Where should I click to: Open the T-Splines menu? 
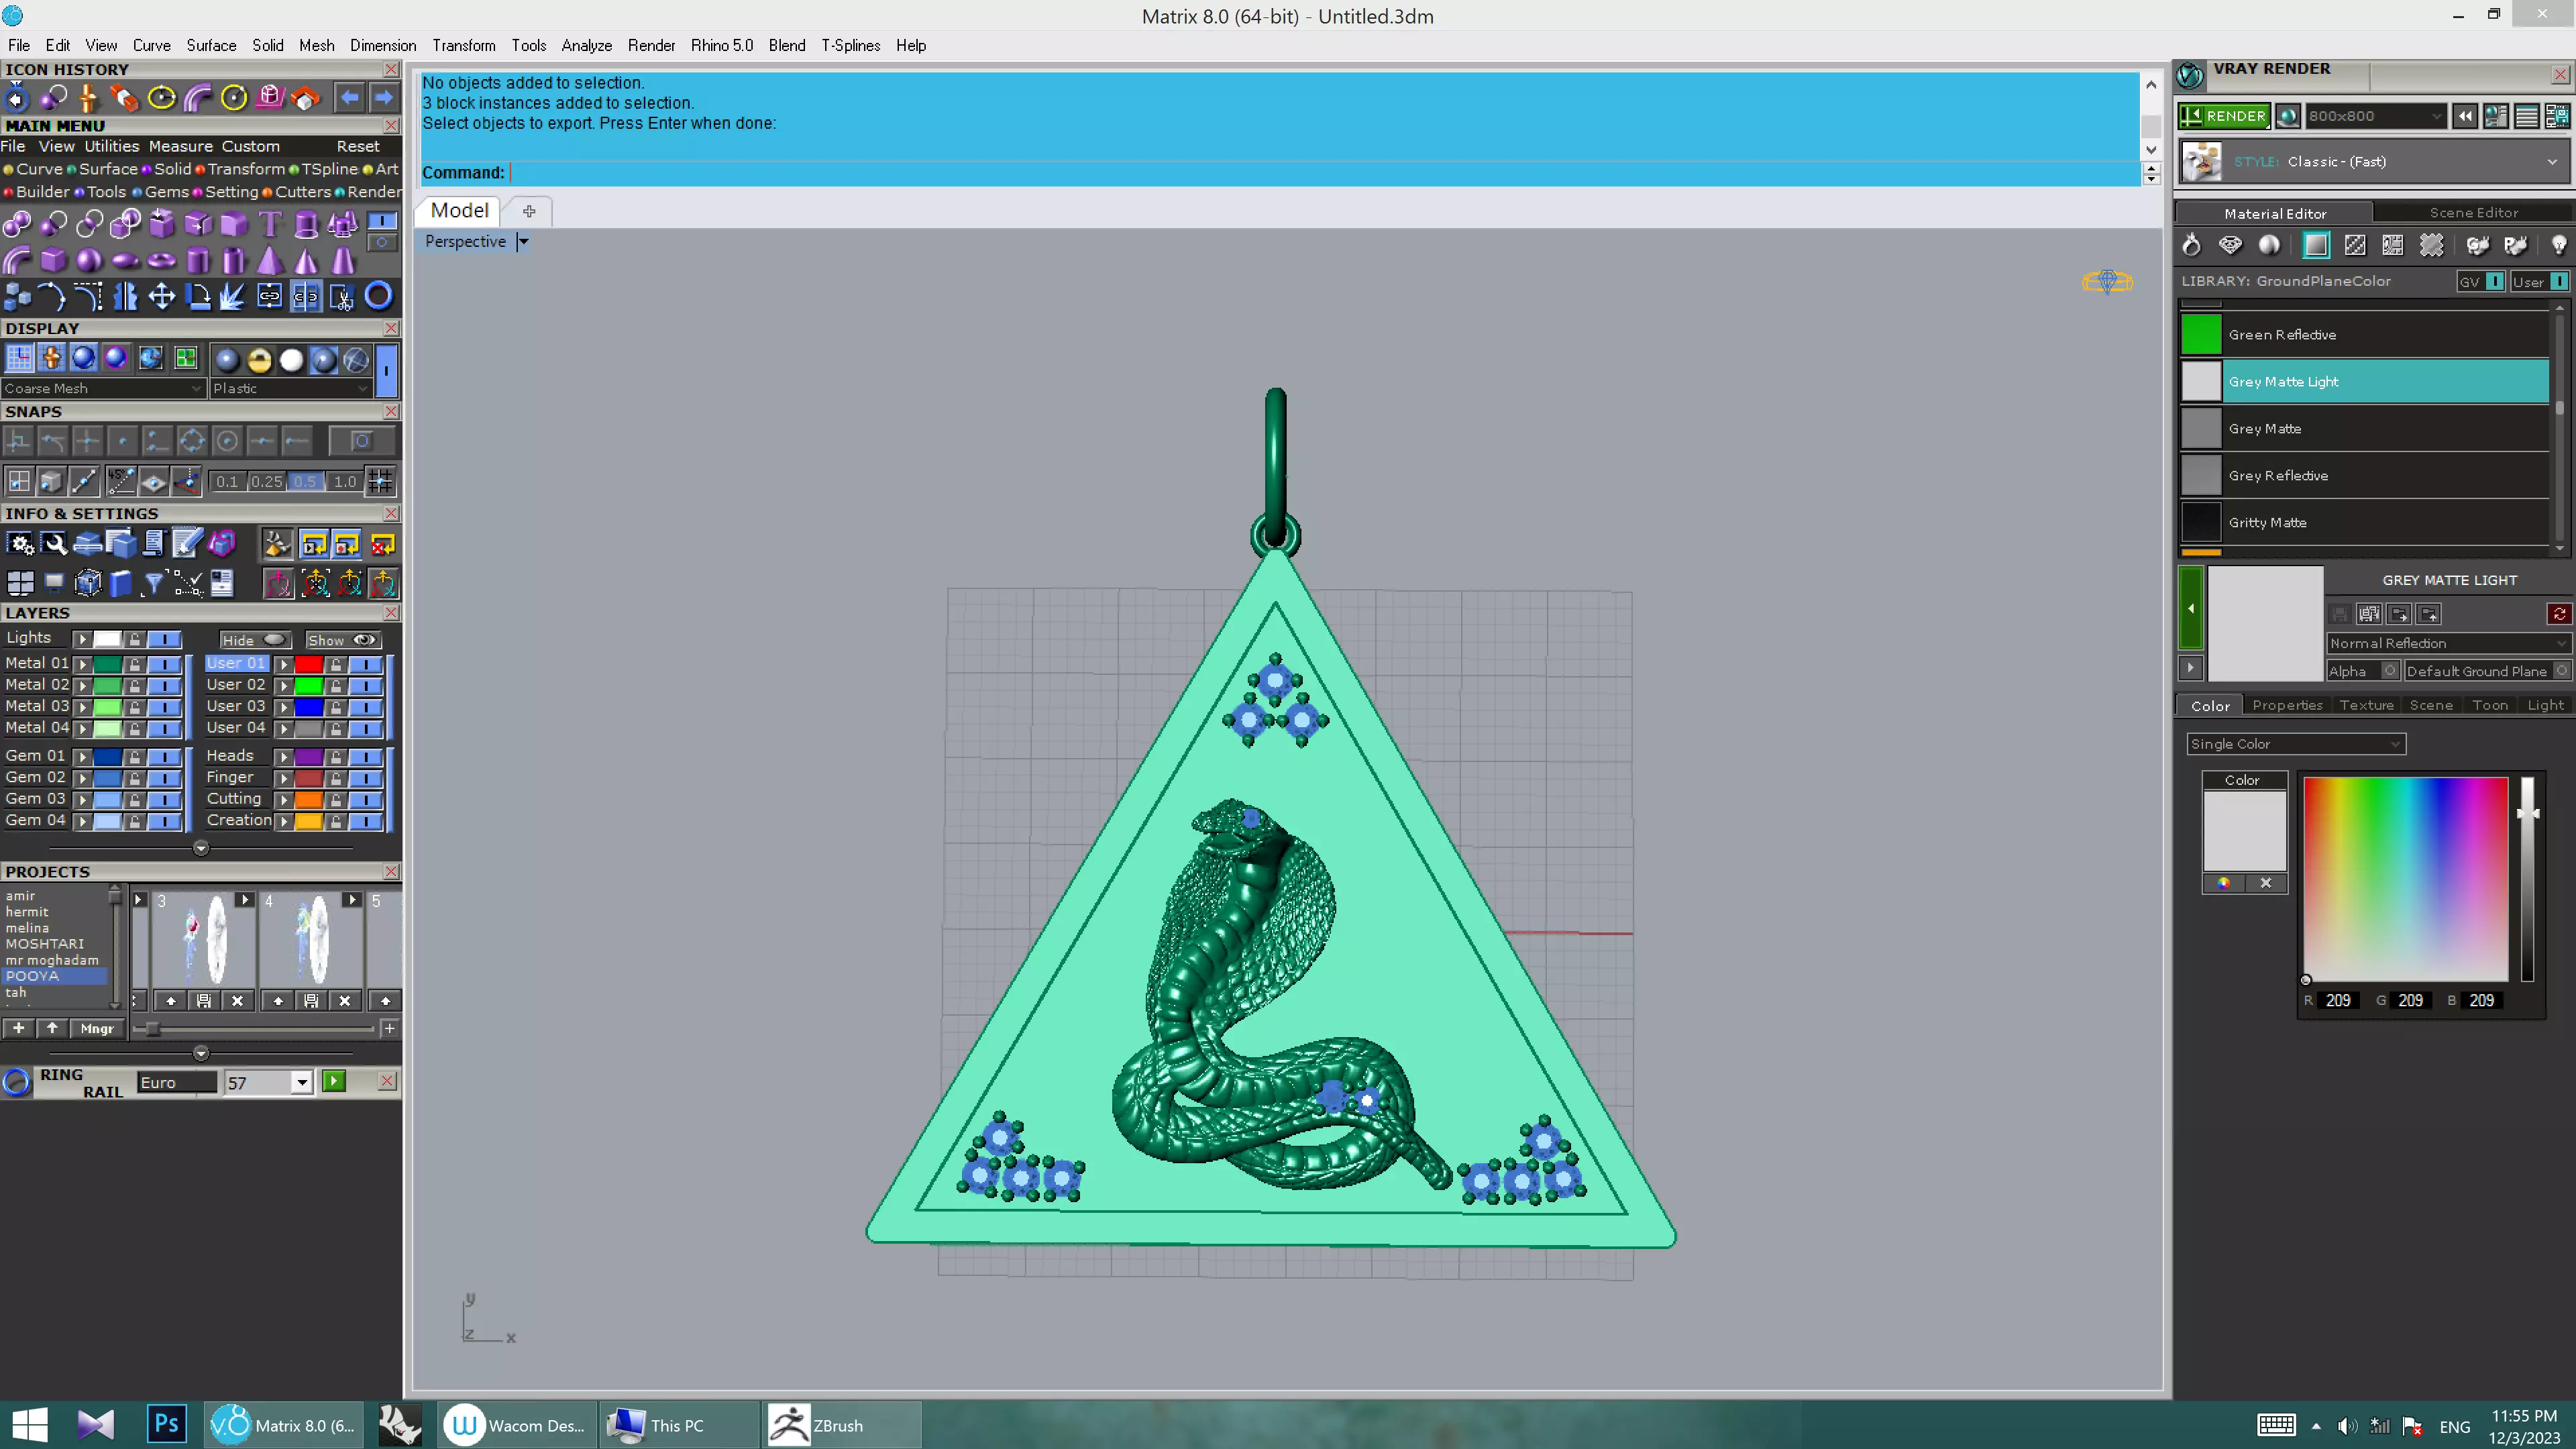pos(850,45)
